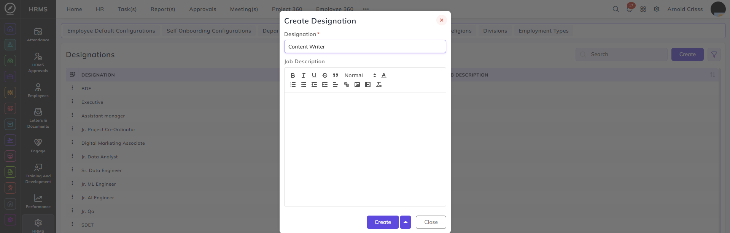Open the apps grid icon
Screen dimensions: 730x233
(x=643, y=9)
